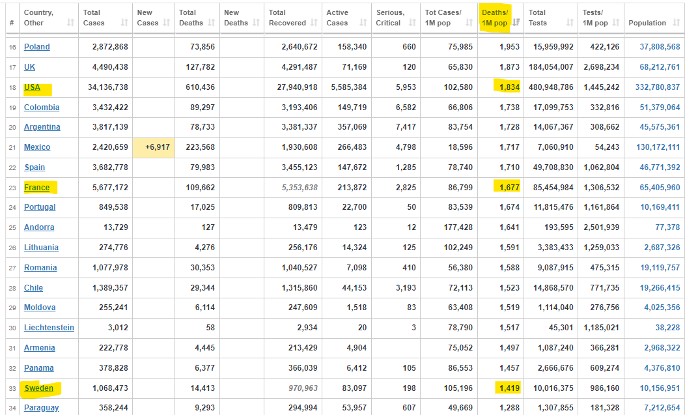The height and width of the screenshot is (415, 685).
Task: Select Sweden deaths per million value 1,419
Action: click(x=509, y=388)
